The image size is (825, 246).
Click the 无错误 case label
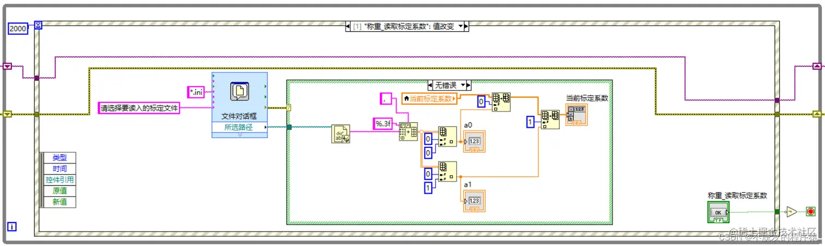coord(447,85)
